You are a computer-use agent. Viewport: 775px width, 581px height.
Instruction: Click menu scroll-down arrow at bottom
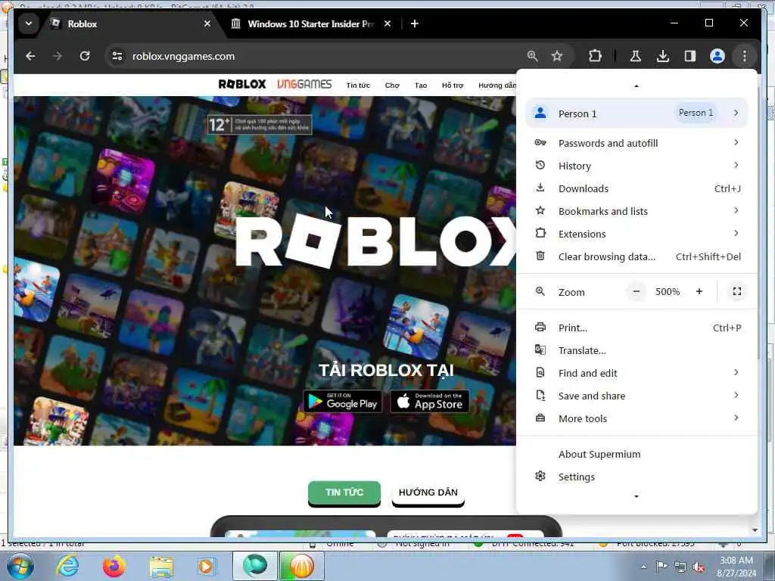click(x=636, y=496)
